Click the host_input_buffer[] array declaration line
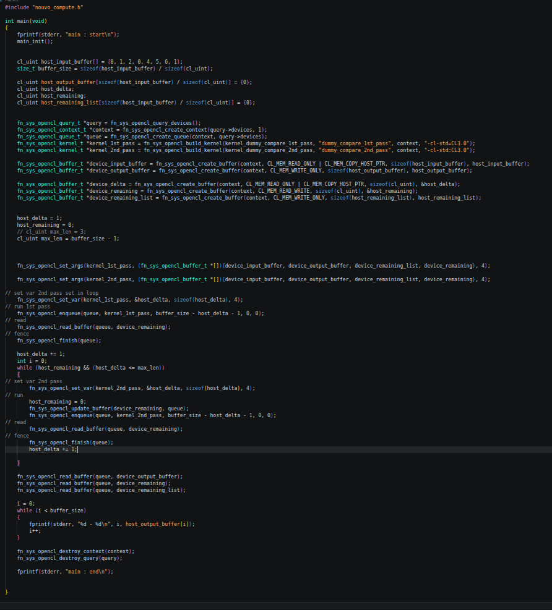The image size is (552, 610). [100, 62]
